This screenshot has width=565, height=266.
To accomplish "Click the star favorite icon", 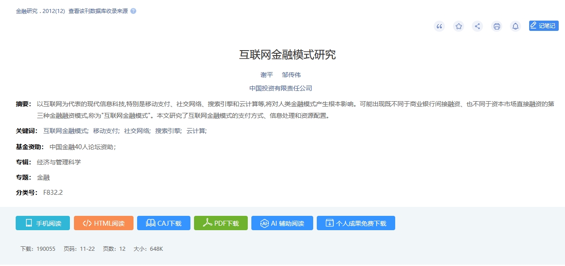I will pyautogui.click(x=458, y=26).
